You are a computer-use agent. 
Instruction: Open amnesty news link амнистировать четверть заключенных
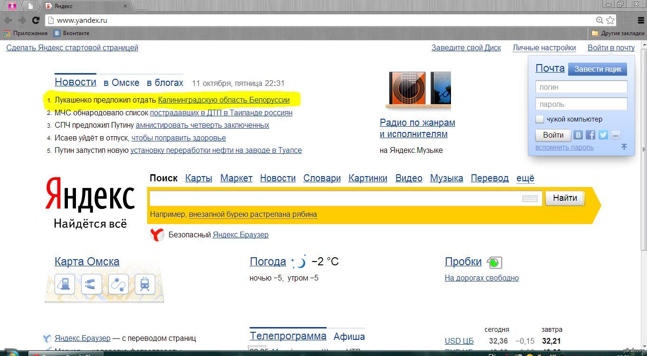coord(202,125)
